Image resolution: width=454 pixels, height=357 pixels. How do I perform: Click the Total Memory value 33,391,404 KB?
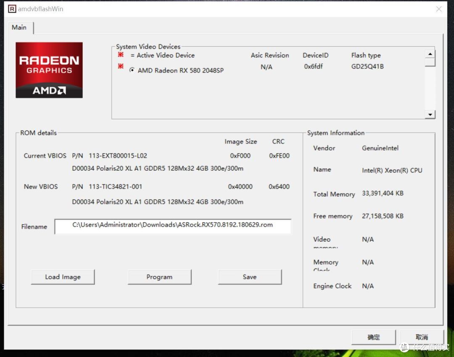pos(383,193)
